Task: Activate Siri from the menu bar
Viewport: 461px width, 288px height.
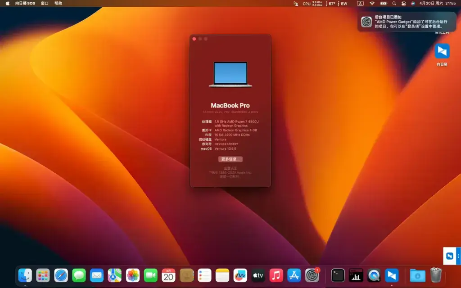Action: coord(413,4)
